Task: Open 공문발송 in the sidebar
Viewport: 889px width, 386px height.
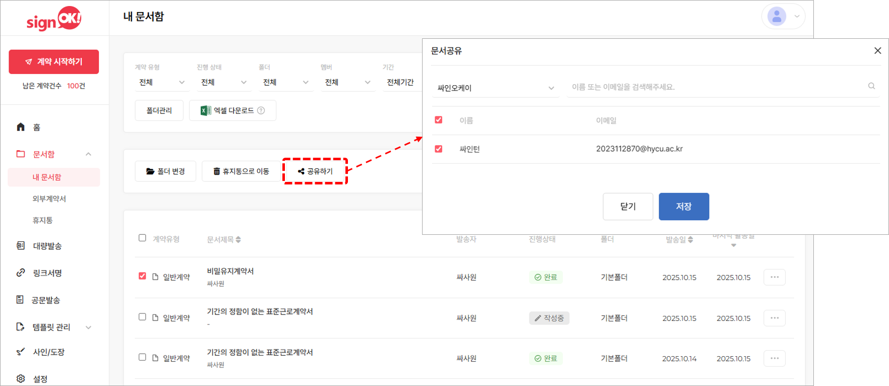Action: pyautogui.click(x=38, y=300)
